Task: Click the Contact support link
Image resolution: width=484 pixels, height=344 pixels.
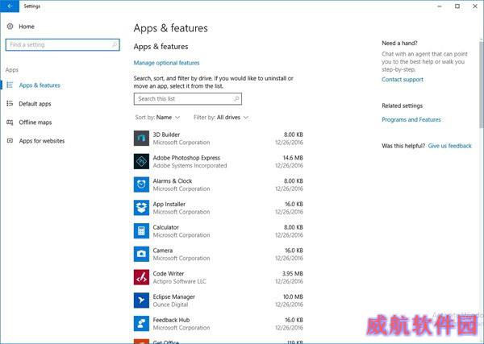Action: click(403, 79)
